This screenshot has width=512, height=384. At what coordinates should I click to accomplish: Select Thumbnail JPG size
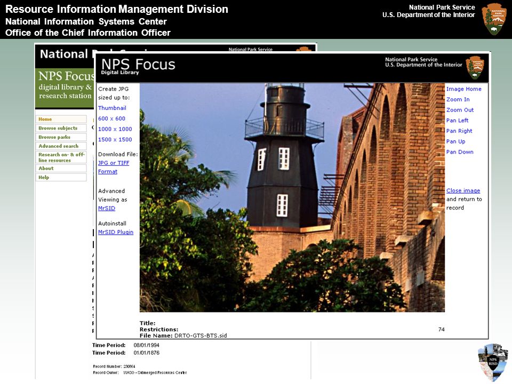112,108
